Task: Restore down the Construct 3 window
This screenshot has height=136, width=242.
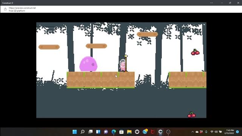Action: (x=230, y=3)
